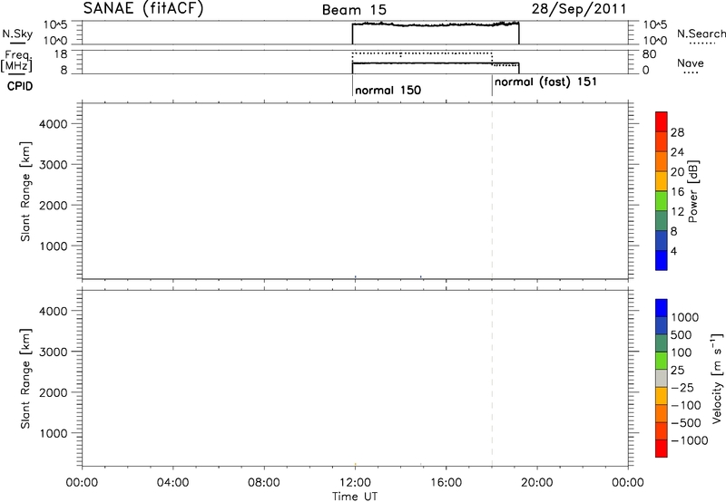Click the -1000 tick on velocity colorbar
The width and height of the screenshot is (726, 502).
[690, 440]
